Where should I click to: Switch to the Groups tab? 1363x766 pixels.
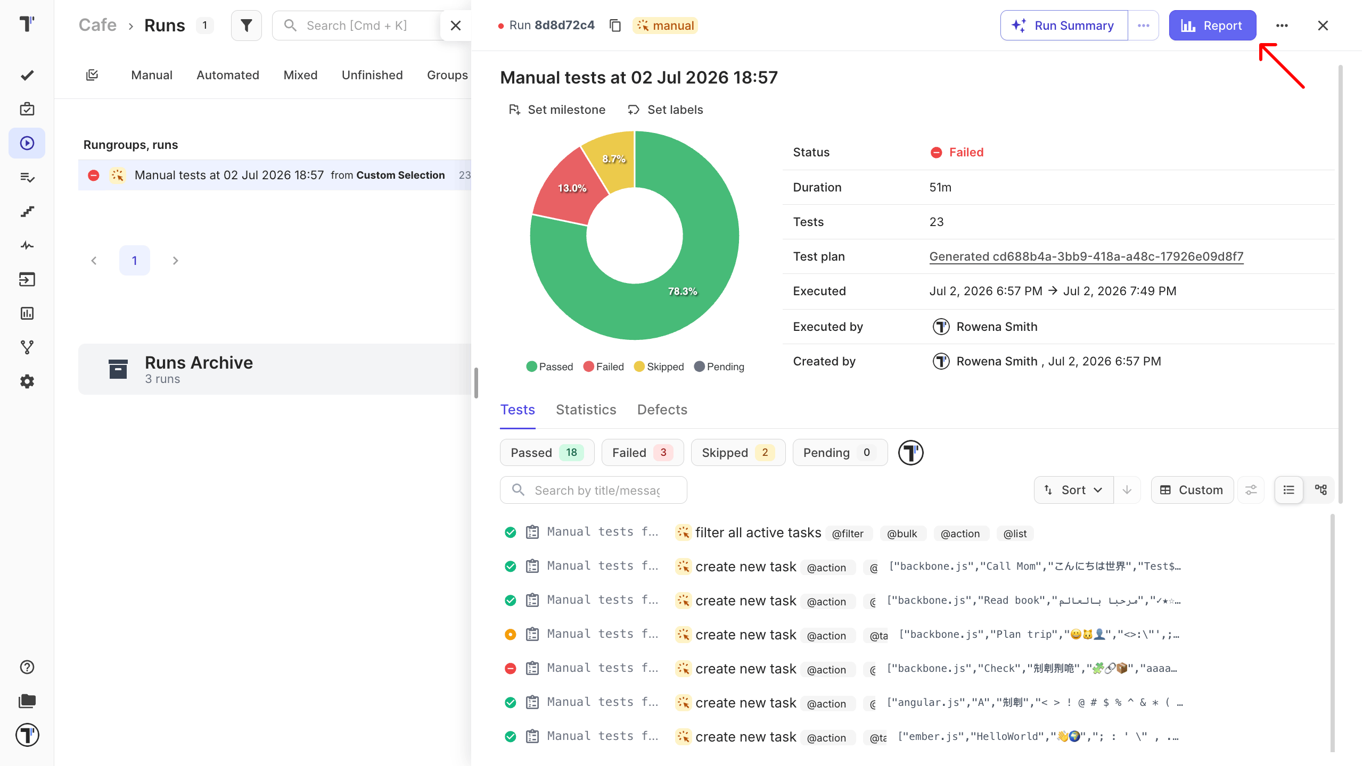(447, 75)
